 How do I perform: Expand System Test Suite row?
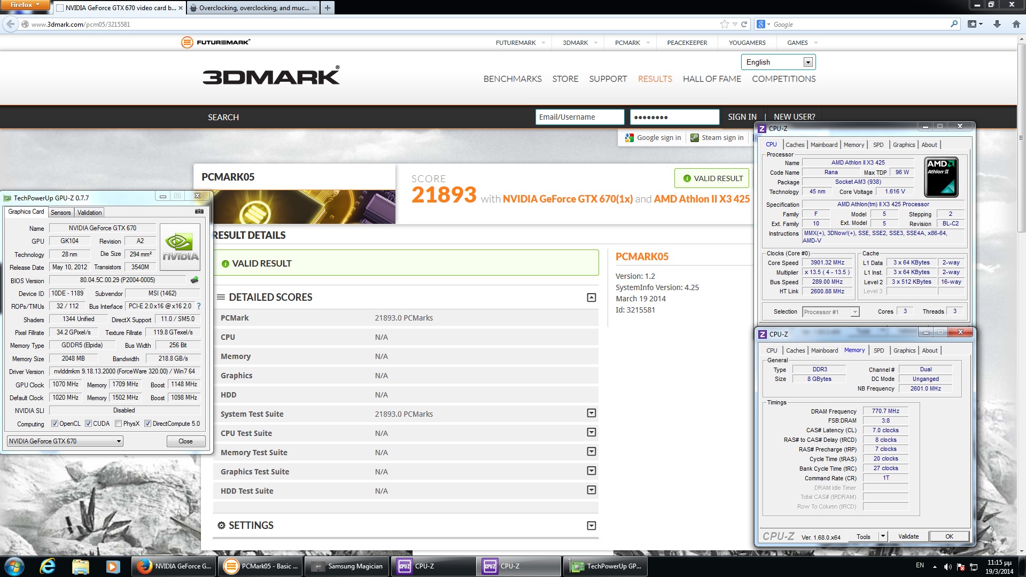point(592,413)
